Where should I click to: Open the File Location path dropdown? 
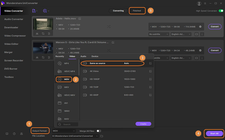coord(75,136)
